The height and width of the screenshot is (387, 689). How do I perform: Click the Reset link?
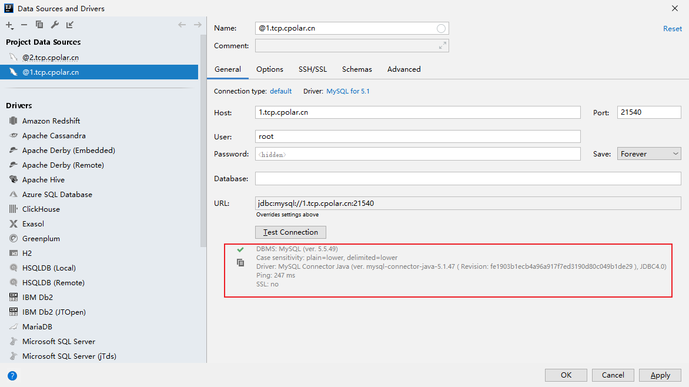[673, 29]
